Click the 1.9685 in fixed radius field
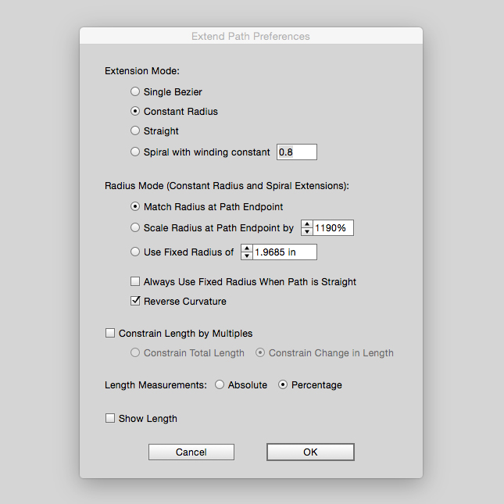Screen dimensions: 504x504 [x=284, y=252]
